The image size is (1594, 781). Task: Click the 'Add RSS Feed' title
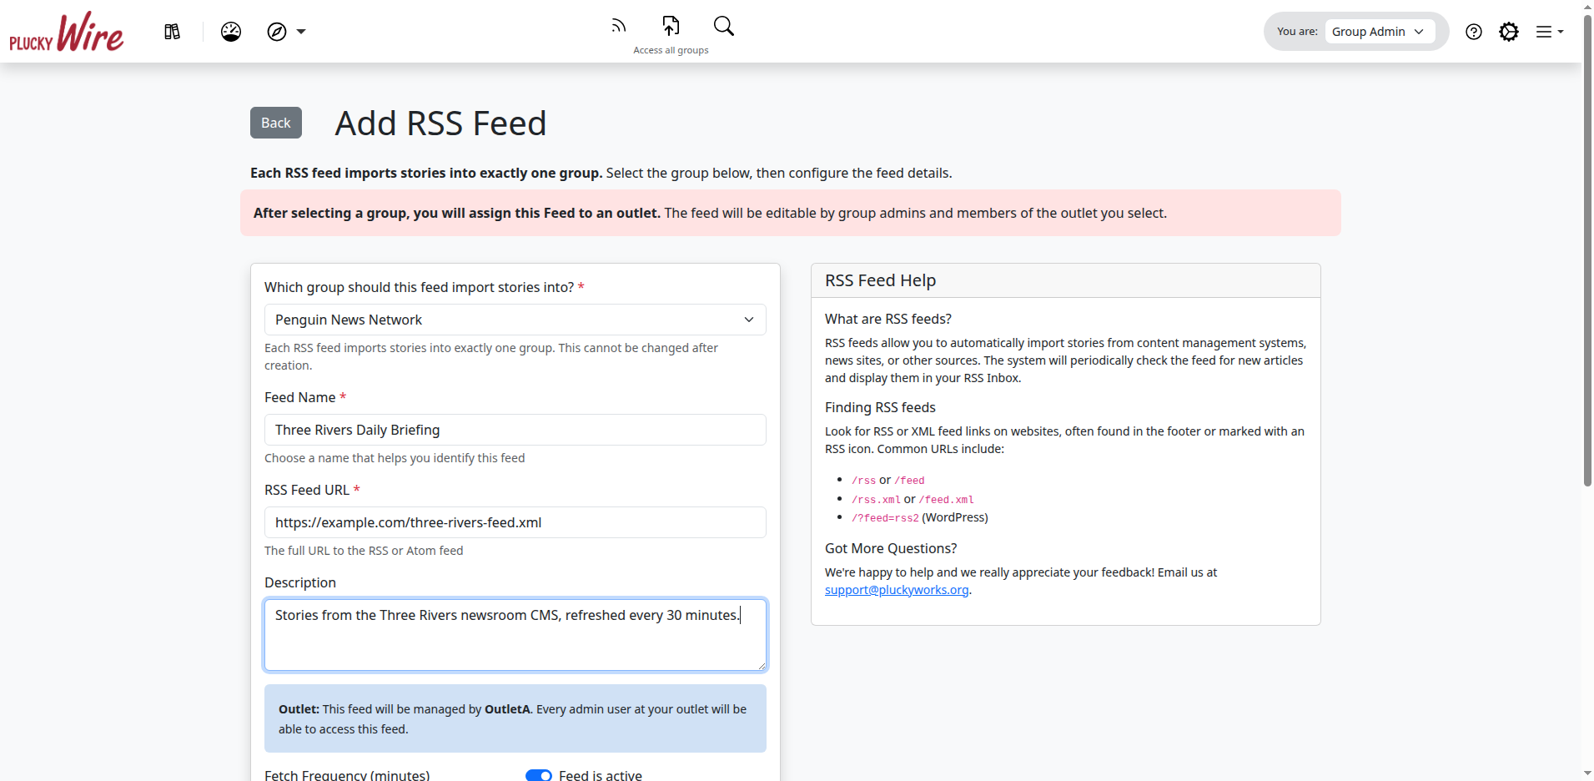(440, 123)
